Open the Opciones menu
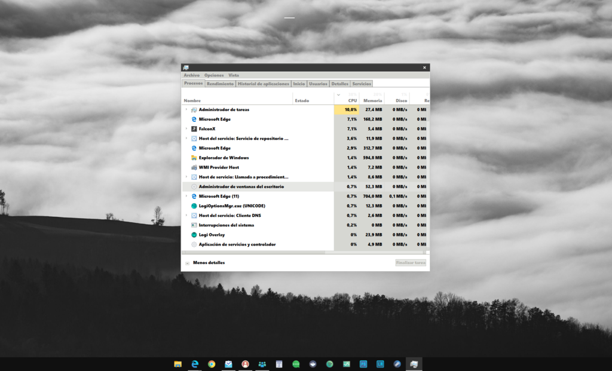The width and height of the screenshot is (612, 371). (213, 75)
